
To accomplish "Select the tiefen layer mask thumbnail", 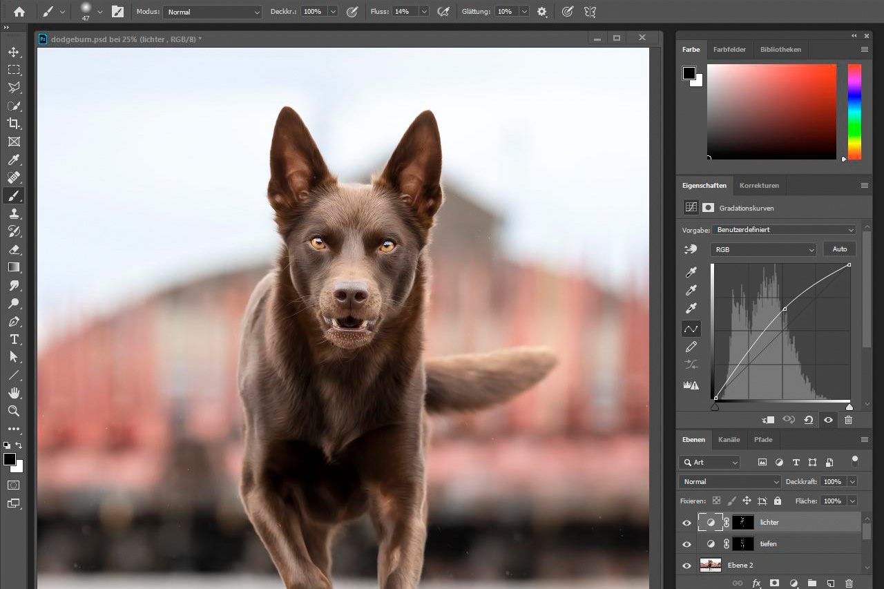I will 743,544.
